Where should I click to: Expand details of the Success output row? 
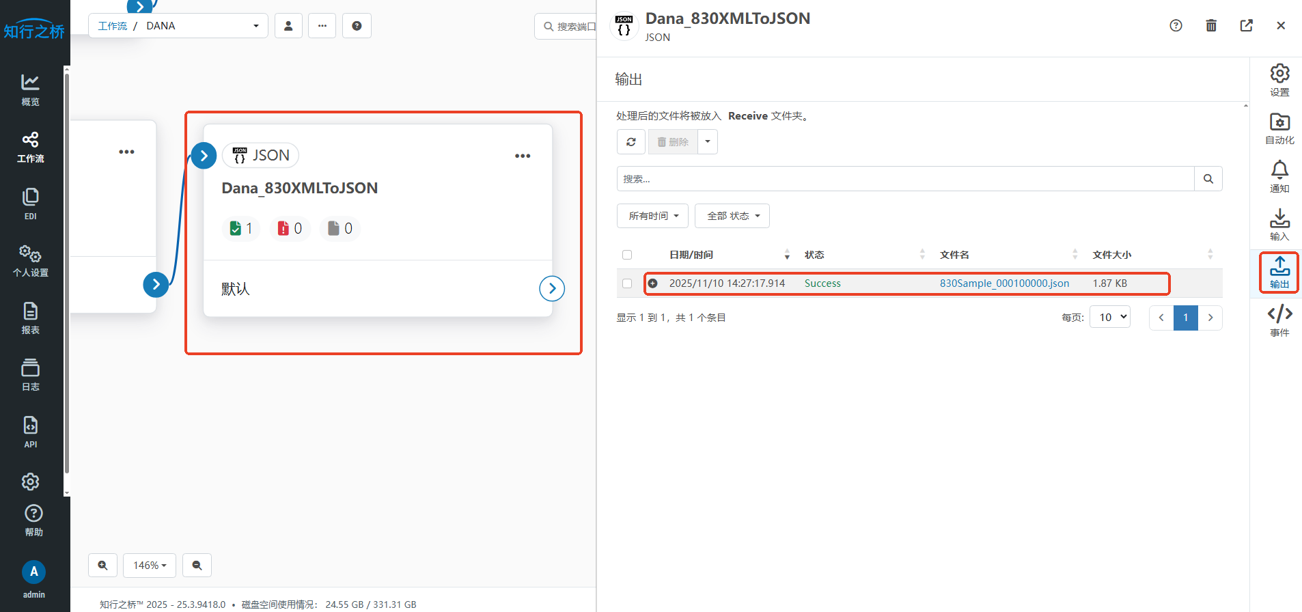[x=653, y=283]
